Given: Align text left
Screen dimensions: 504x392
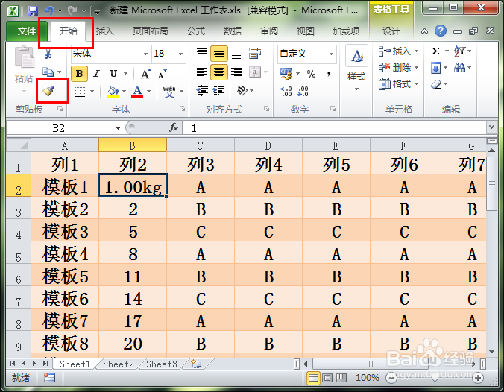Looking at the screenshot, I should point(202,72).
